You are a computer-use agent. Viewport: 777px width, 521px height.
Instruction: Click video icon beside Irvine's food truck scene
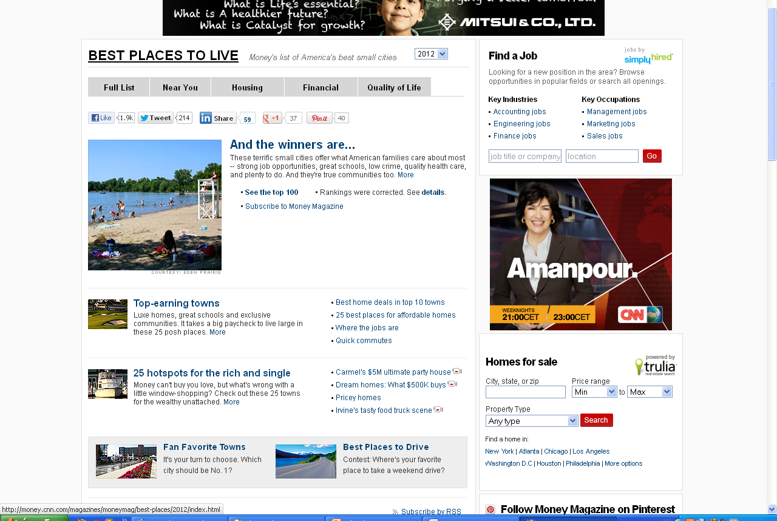coord(438,410)
